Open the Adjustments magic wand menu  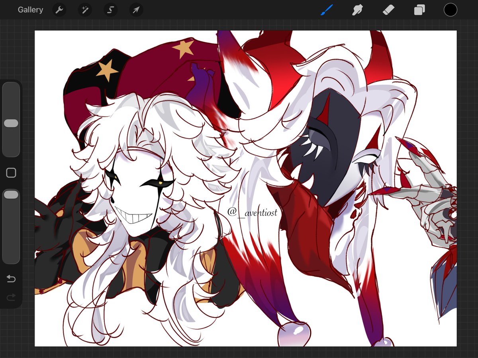pos(85,10)
